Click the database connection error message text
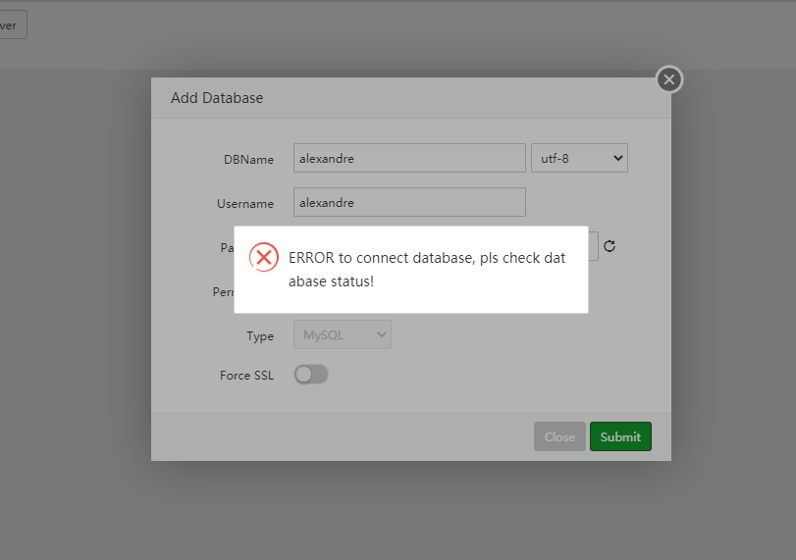Viewport: 796px width, 560px height. tap(427, 269)
